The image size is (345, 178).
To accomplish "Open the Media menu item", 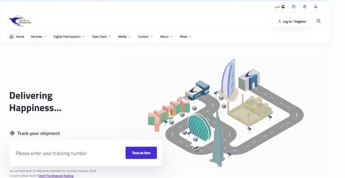I will [124, 37].
